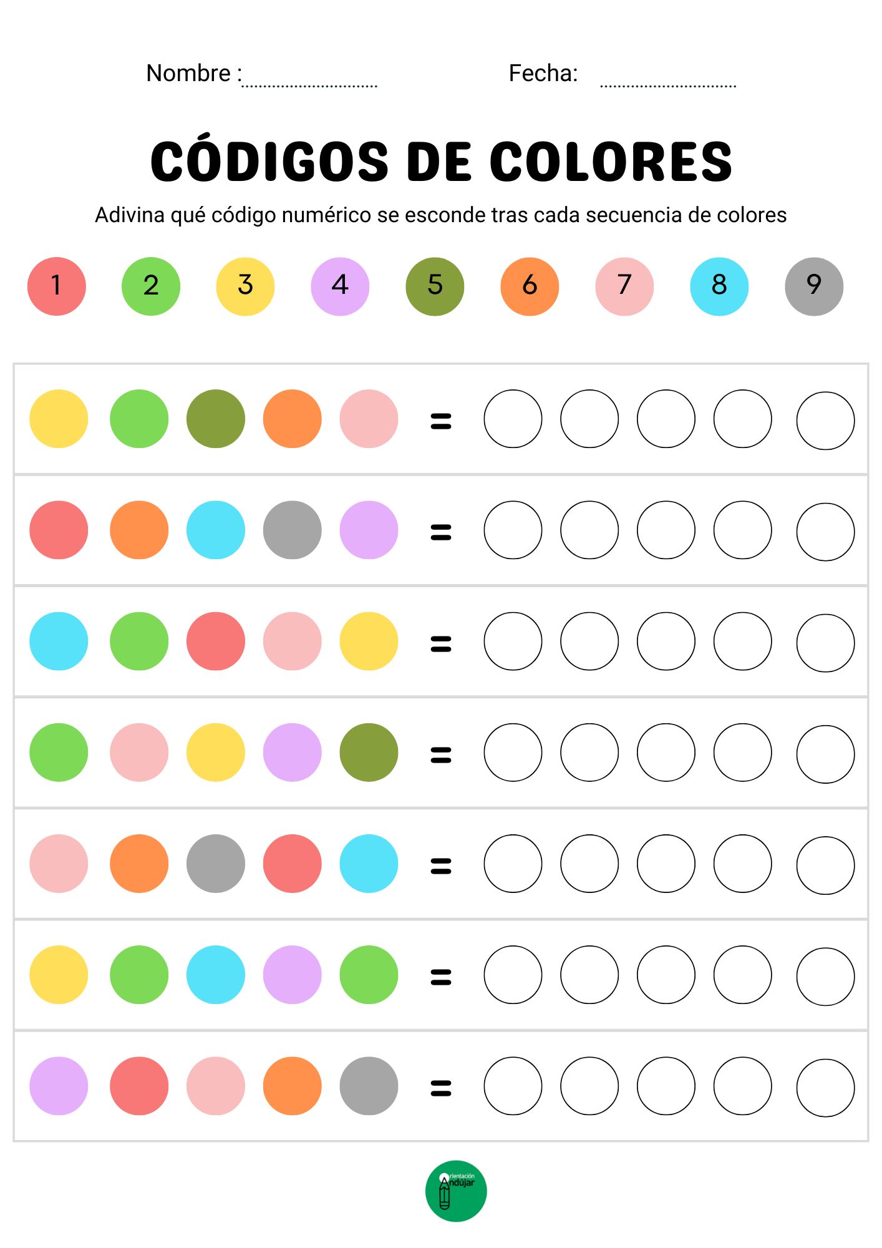Click the Nombre dotted input line
This screenshot has width=882, height=1248.
coord(309,81)
